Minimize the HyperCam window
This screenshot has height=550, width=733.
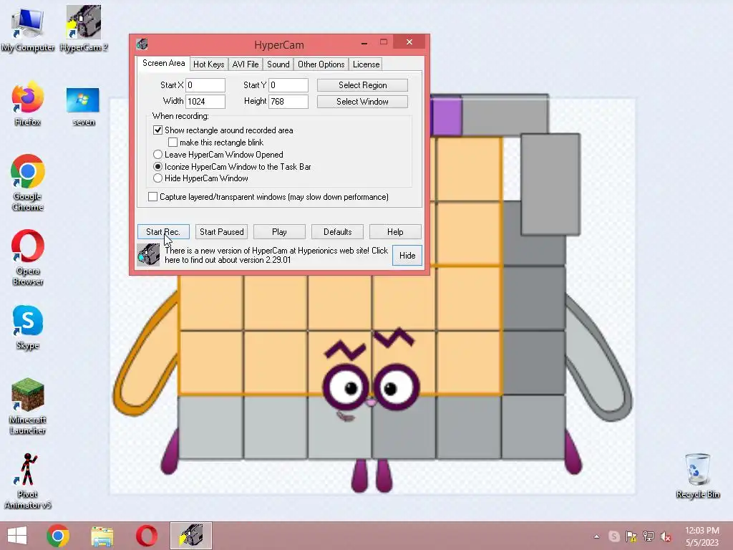click(364, 43)
